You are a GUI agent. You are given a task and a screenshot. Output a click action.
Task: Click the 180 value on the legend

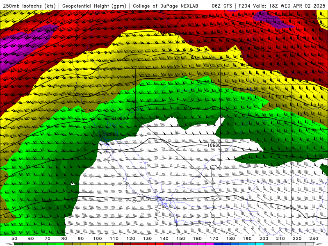[x=230, y=239]
